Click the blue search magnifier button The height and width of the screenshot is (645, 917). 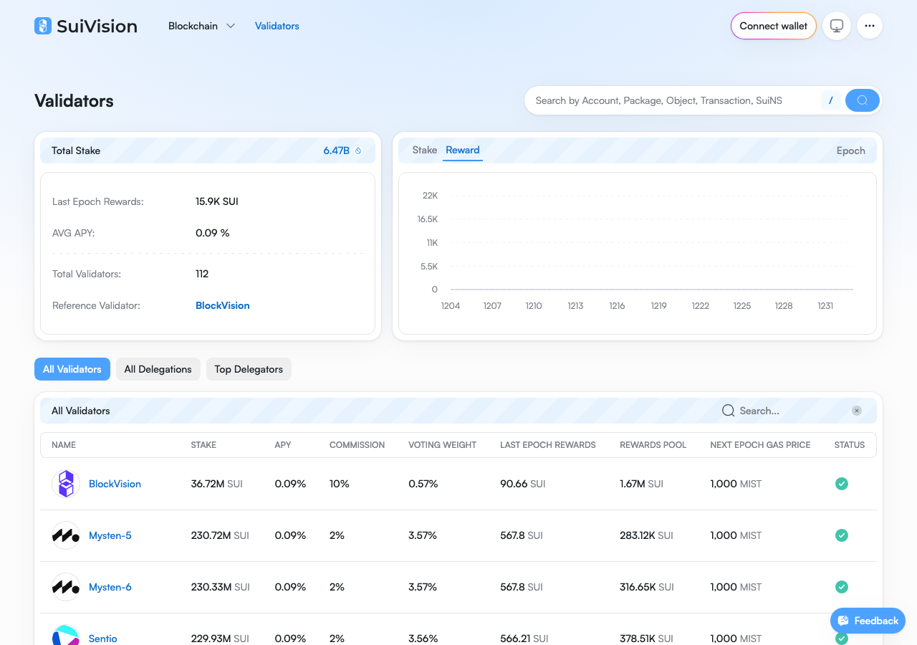[x=863, y=100]
